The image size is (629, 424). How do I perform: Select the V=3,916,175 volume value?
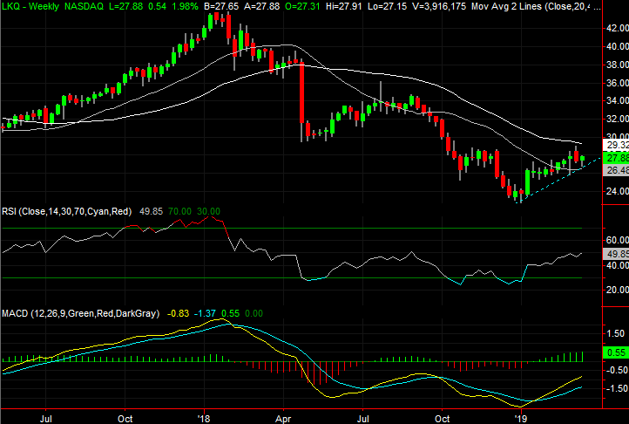click(x=438, y=6)
